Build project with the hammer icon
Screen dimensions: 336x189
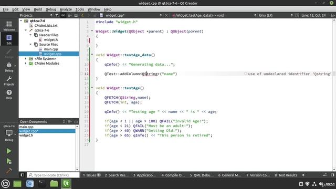pyautogui.click(x=9, y=171)
